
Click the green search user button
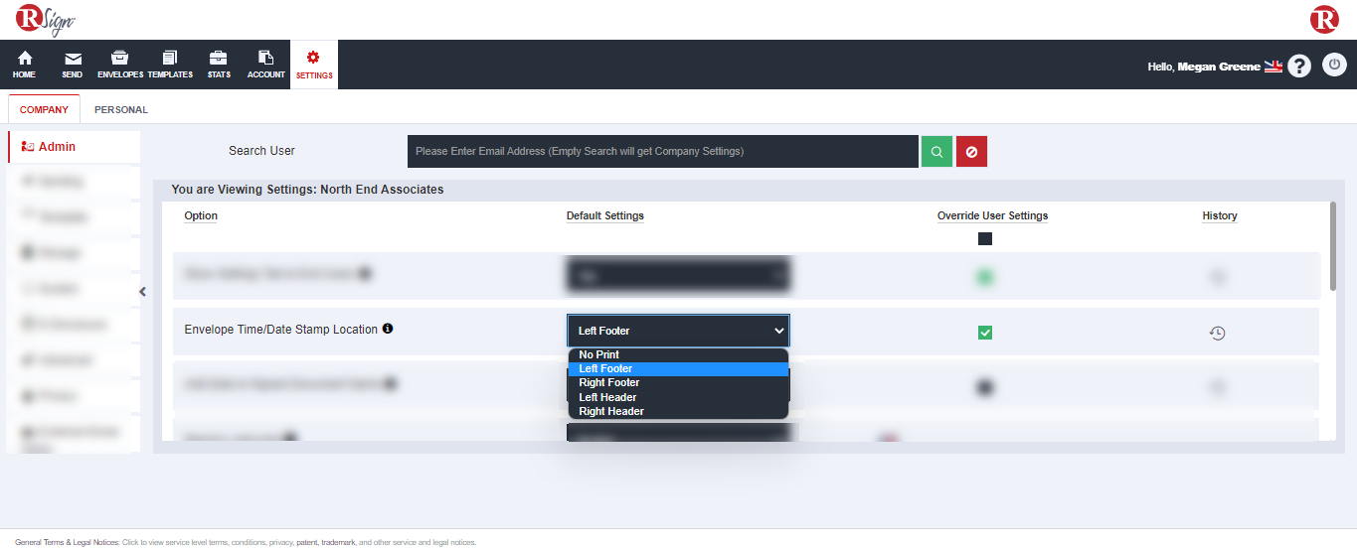pos(936,152)
